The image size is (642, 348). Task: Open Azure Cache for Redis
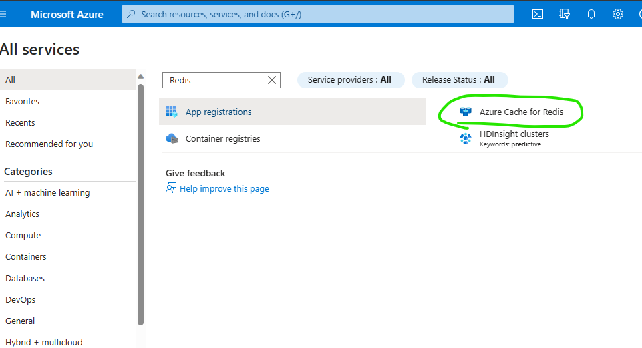tap(521, 112)
